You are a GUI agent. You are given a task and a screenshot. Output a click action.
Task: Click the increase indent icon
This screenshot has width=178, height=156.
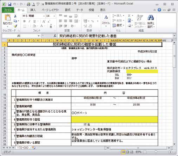coord(65,26)
